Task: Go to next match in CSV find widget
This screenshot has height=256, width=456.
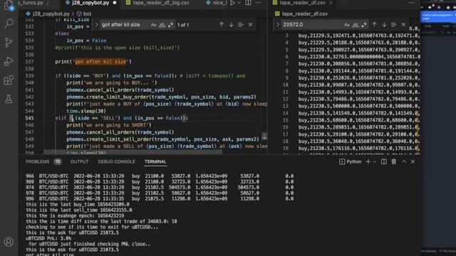Action: pyautogui.click(x=384, y=25)
